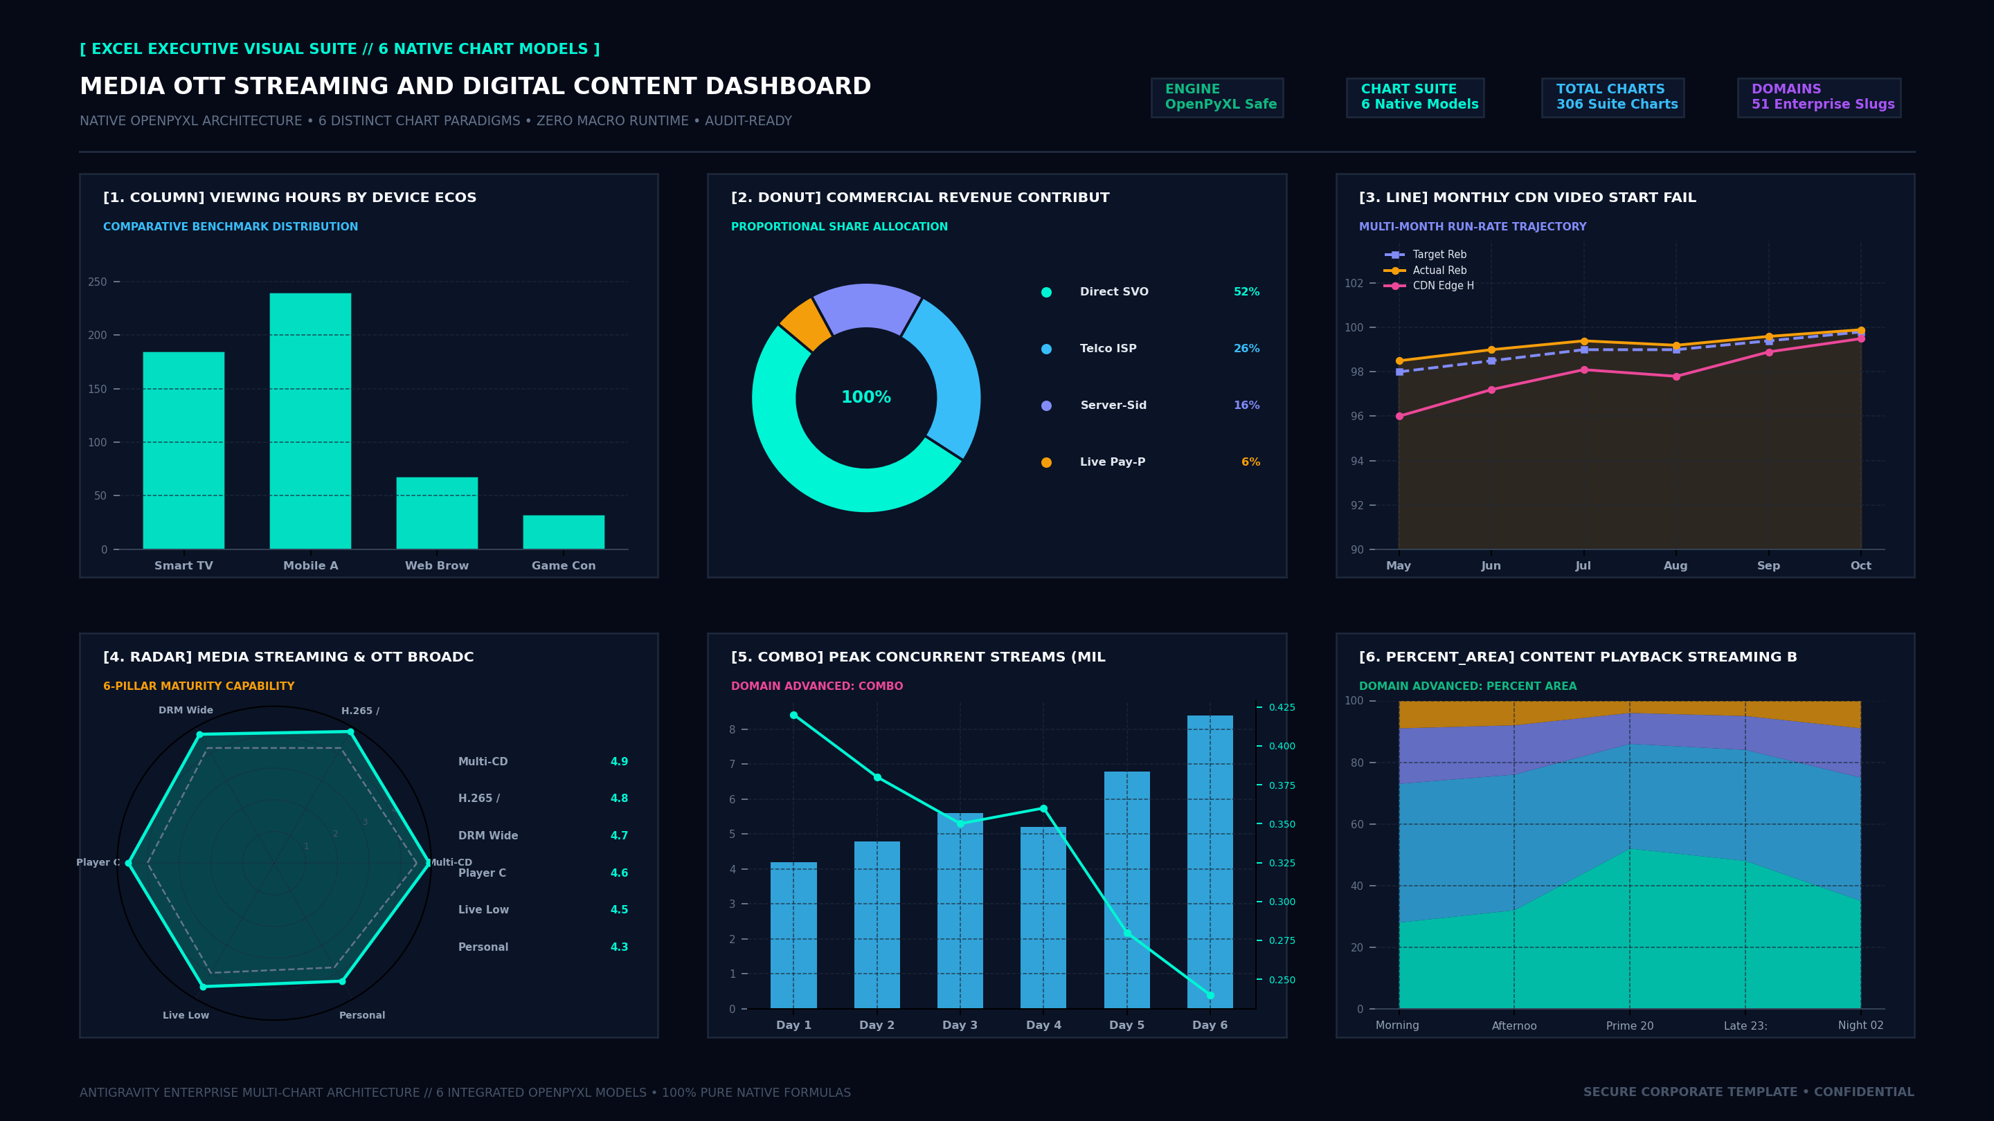Click the Smart TV column bar
Screen dimensions: 1994x1121
coord(183,450)
